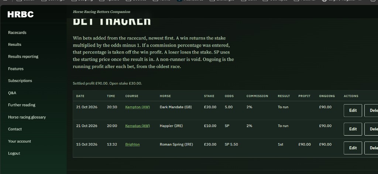Image resolution: width=378 pixels, height=174 pixels.
Task: Click the 20:00 time cell
Action: tap(112, 126)
